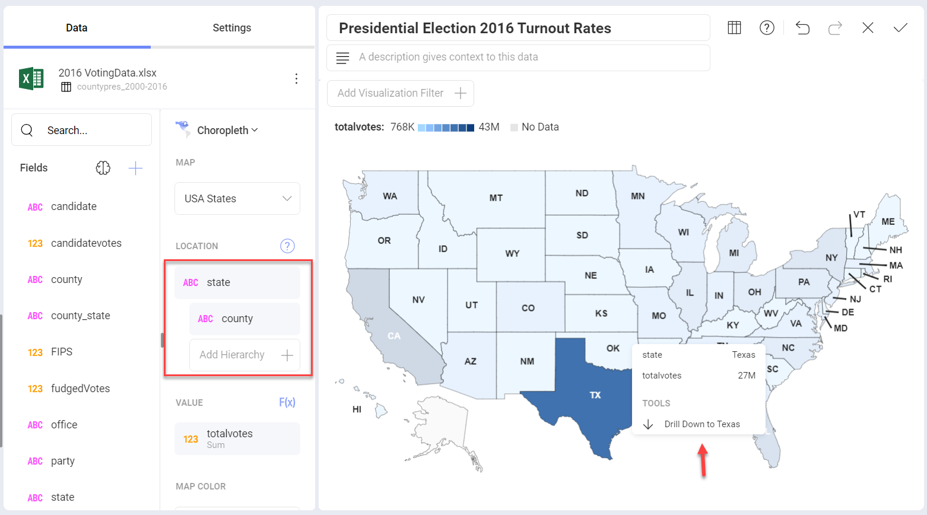Click Add Visualization Filter button

click(x=401, y=93)
